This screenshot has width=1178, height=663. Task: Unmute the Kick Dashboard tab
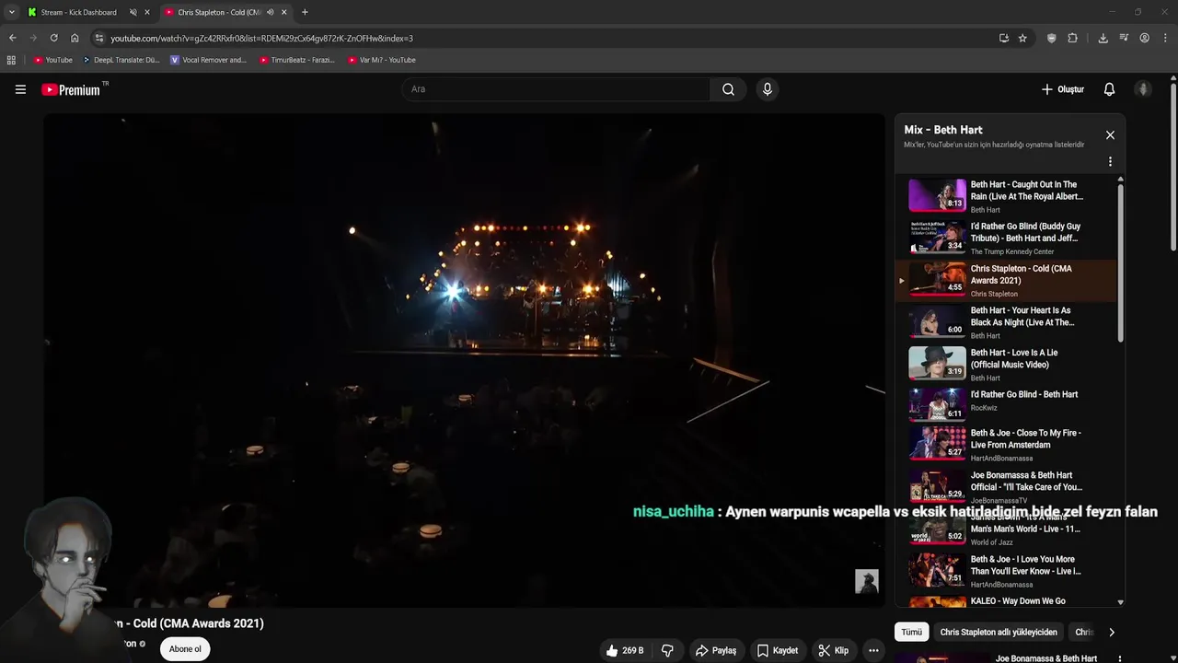tap(133, 12)
